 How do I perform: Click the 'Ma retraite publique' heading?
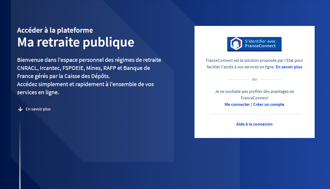click(76, 42)
